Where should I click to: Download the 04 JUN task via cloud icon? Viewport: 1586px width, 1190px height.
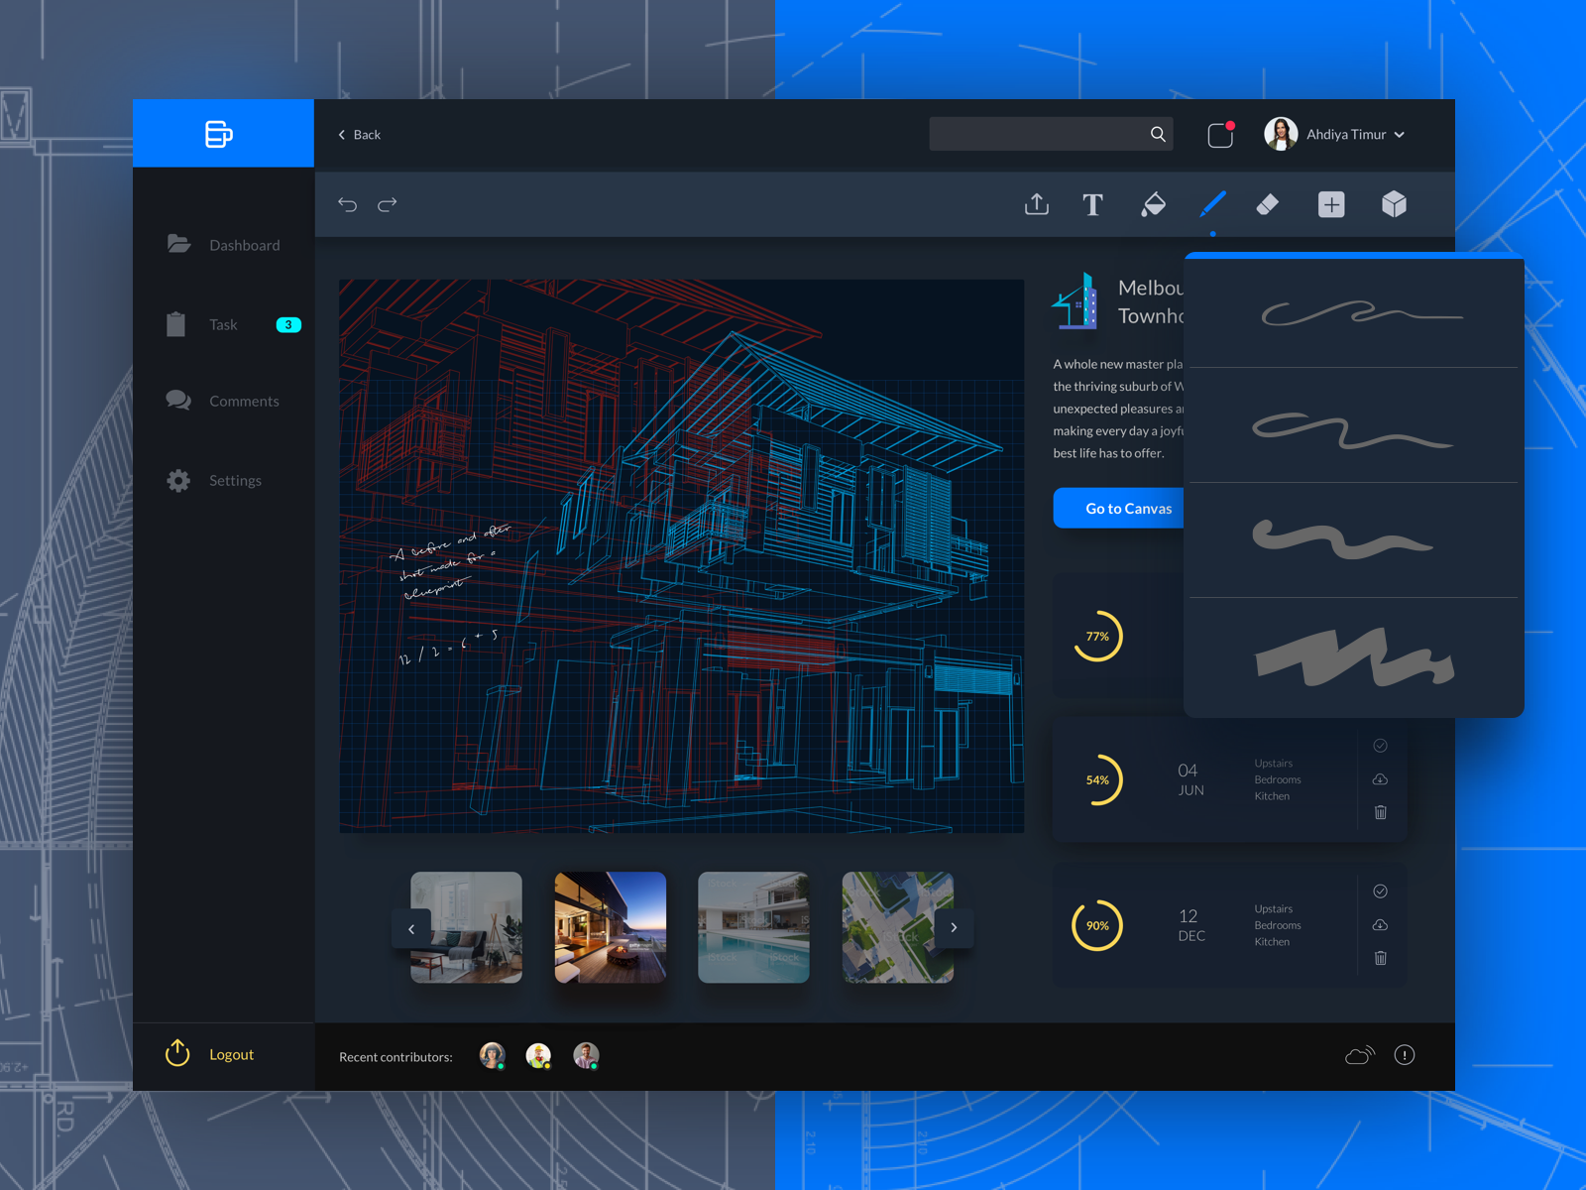(x=1380, y=779)
